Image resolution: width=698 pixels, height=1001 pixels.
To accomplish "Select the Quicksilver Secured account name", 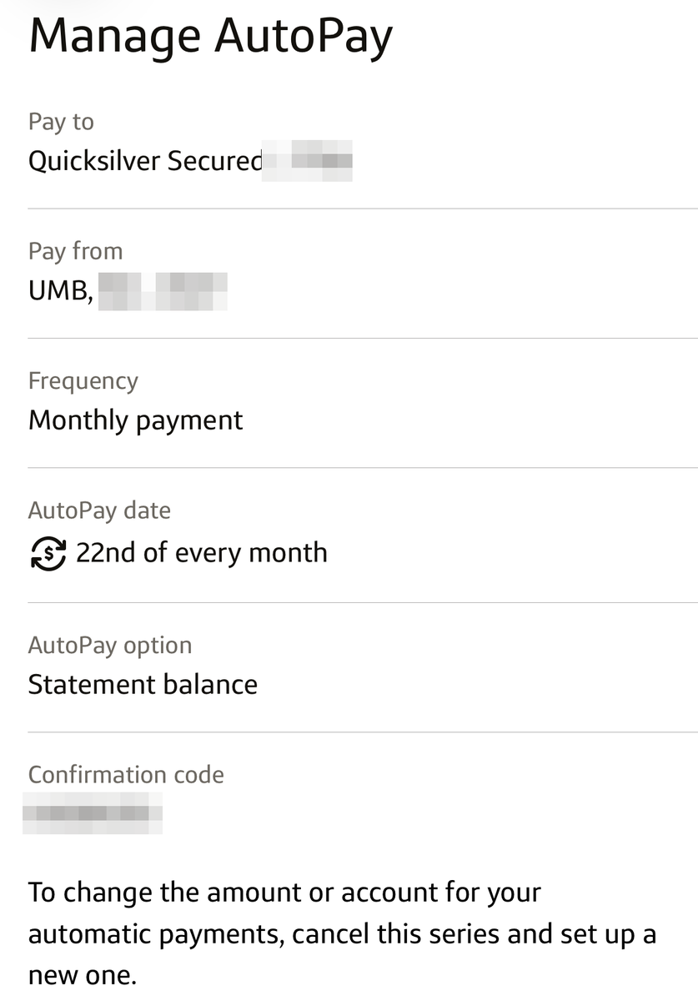I will click(145, 160).
